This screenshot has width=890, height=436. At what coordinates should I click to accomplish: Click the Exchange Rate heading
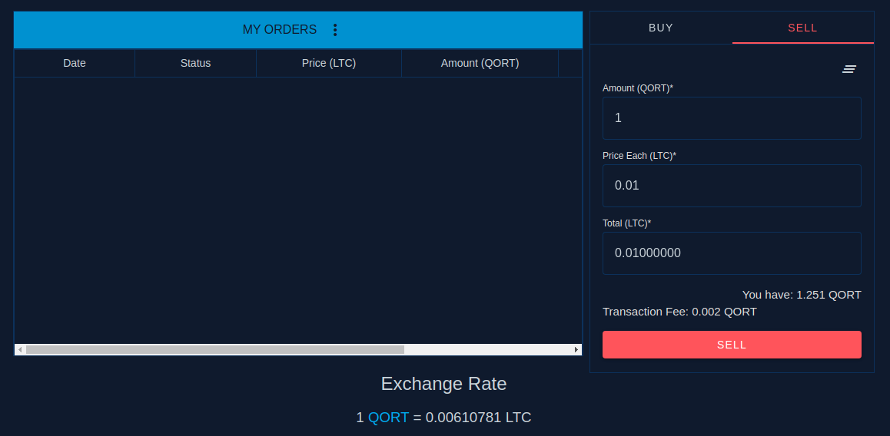point(444,384)
